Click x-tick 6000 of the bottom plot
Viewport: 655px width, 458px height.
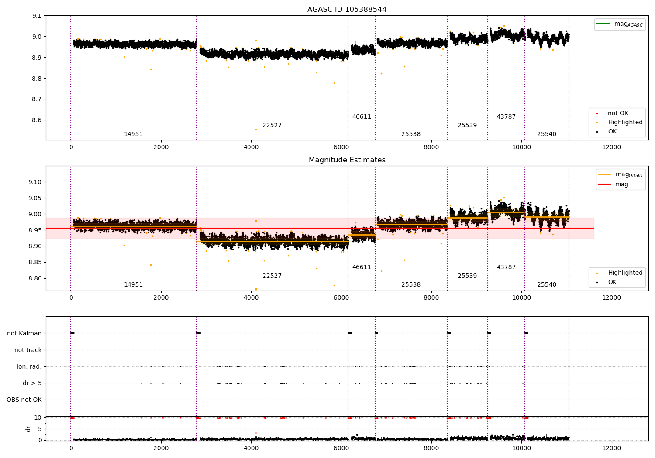[x=341, y=448]
